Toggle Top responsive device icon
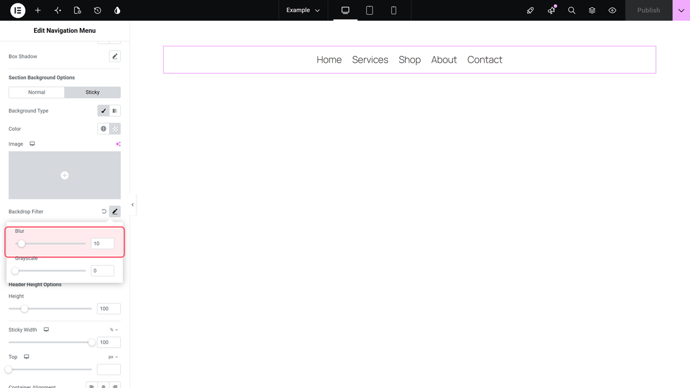 (x=26, y=357)
